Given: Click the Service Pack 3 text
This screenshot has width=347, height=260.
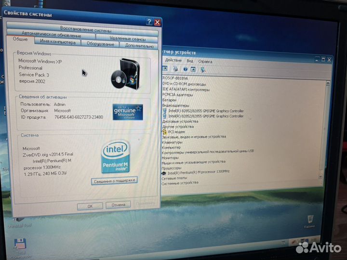Looking at the screenshot, I should click(x=34, y=75).
